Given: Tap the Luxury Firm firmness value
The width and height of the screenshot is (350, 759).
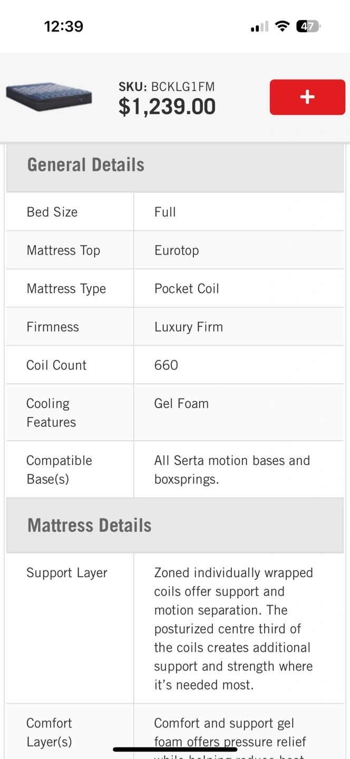Looking at the screenshot, I should [189, 327].
